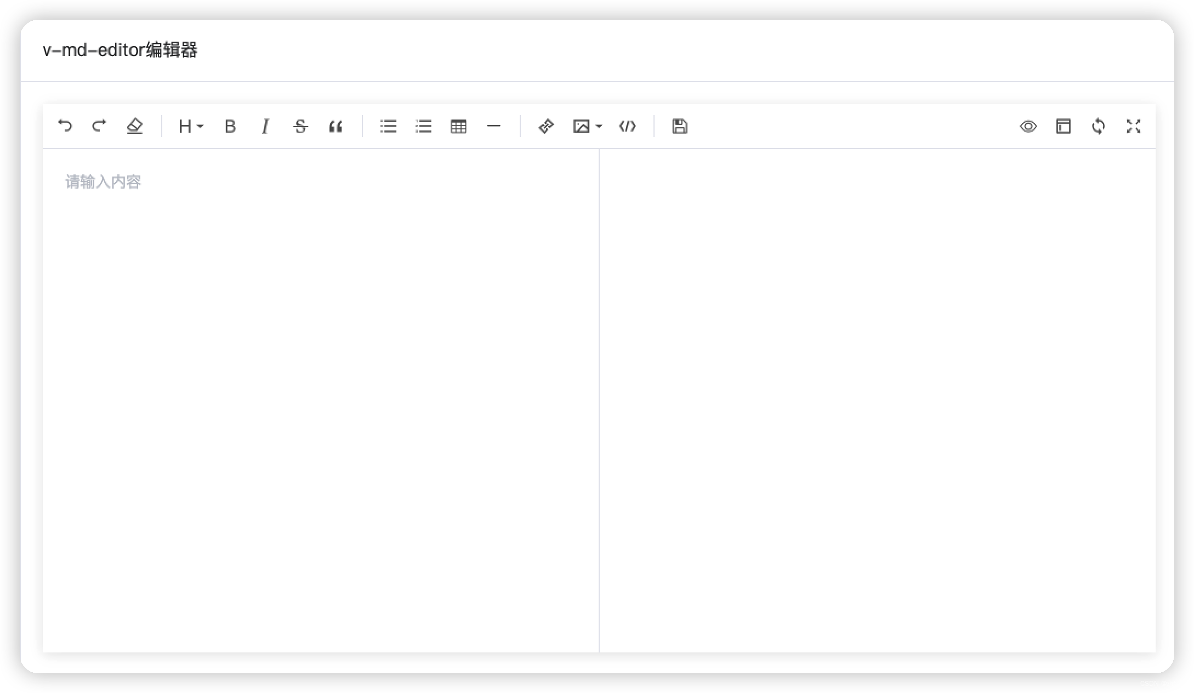
Task: Apply italic formatting
Action: 265,126
